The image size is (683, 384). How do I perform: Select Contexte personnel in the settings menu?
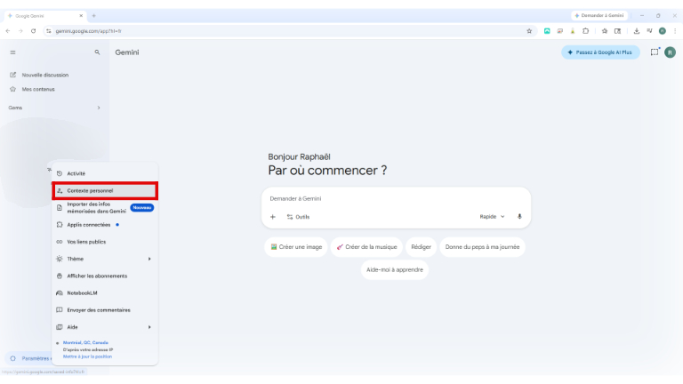pos(104,190)
